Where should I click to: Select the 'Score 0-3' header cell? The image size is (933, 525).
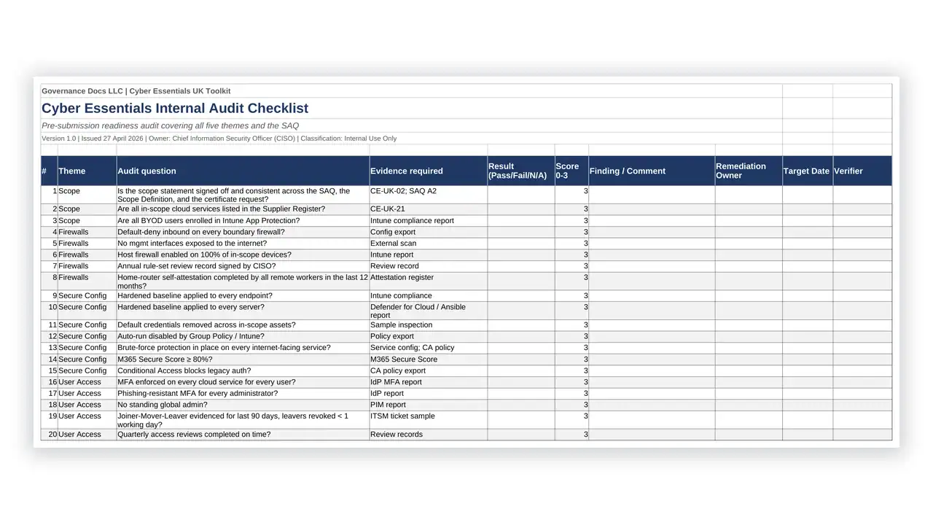coord(571,171)
